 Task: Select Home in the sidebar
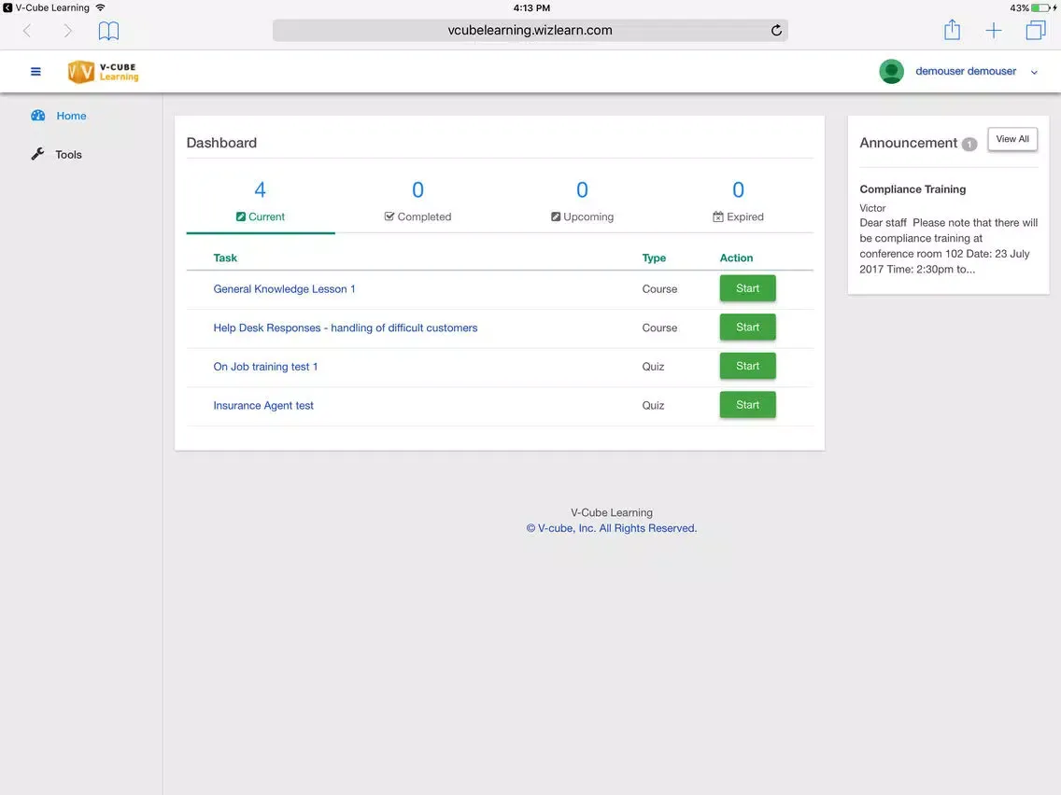tap(71, 116)
